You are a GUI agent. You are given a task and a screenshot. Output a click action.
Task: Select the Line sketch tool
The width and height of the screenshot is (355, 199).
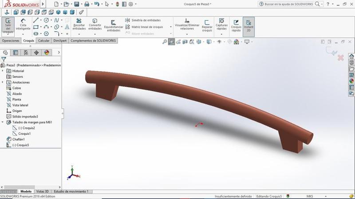coord(36,20)
